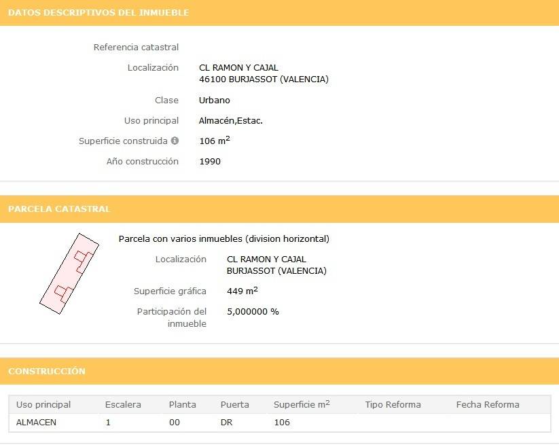The image size is (559, 445).
Task: Select the 'PARCELA CATASTRAL' section header
Action: [59, 209]
